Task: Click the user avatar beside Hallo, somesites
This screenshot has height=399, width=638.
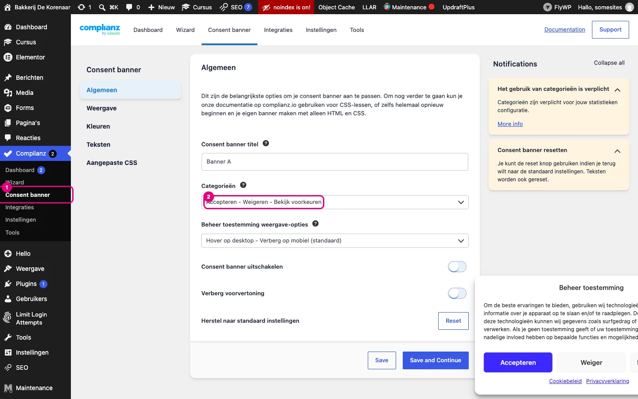Action: [x=629, y=7]
